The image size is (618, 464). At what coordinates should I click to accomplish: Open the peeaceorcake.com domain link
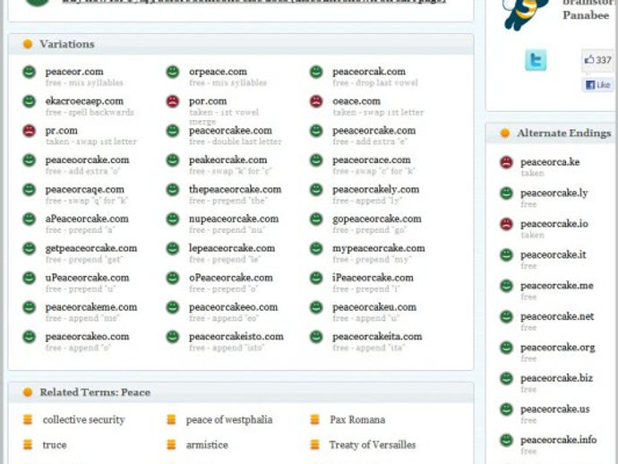[374, 131]
